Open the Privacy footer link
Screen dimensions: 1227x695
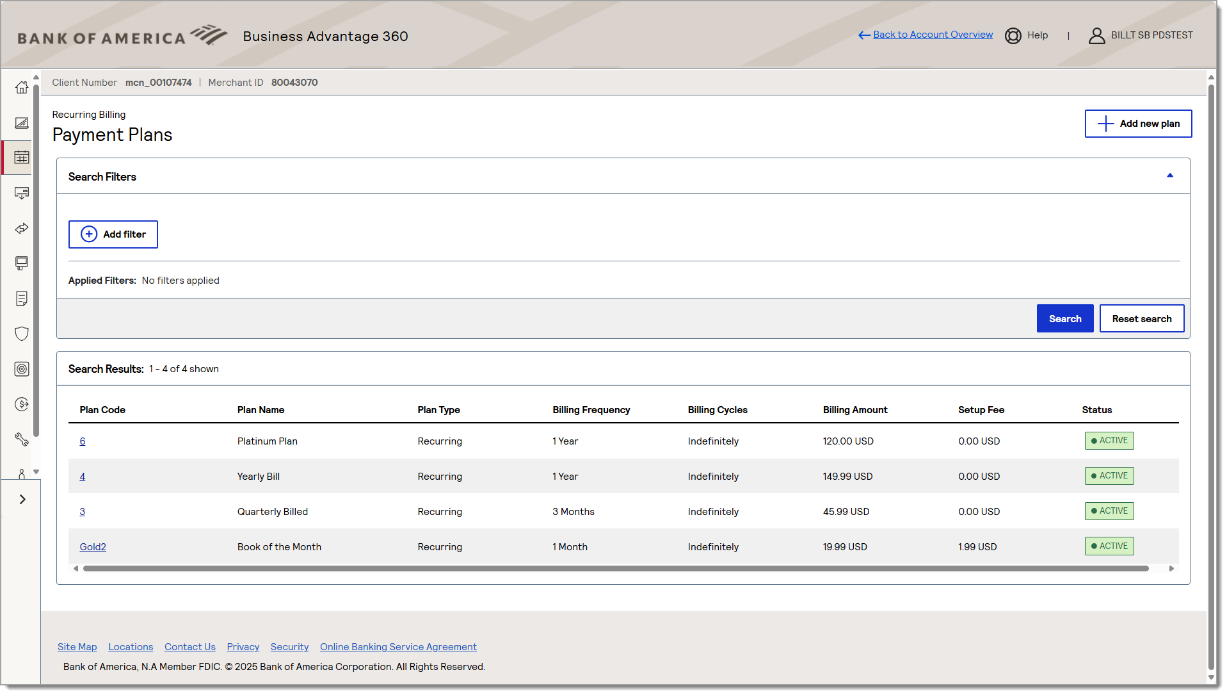click(243, 647)
